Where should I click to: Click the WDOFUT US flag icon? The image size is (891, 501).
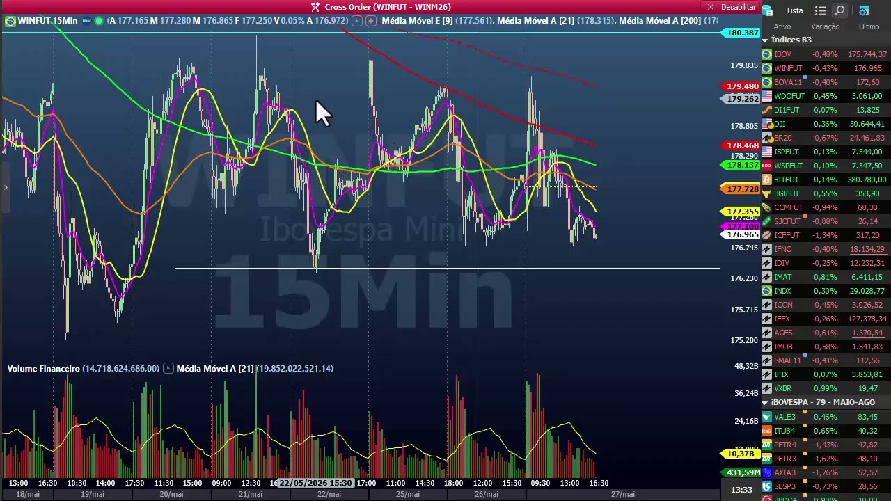767,96
